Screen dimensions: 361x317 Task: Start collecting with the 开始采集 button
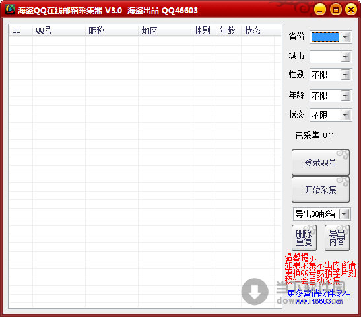pos(321,190)
